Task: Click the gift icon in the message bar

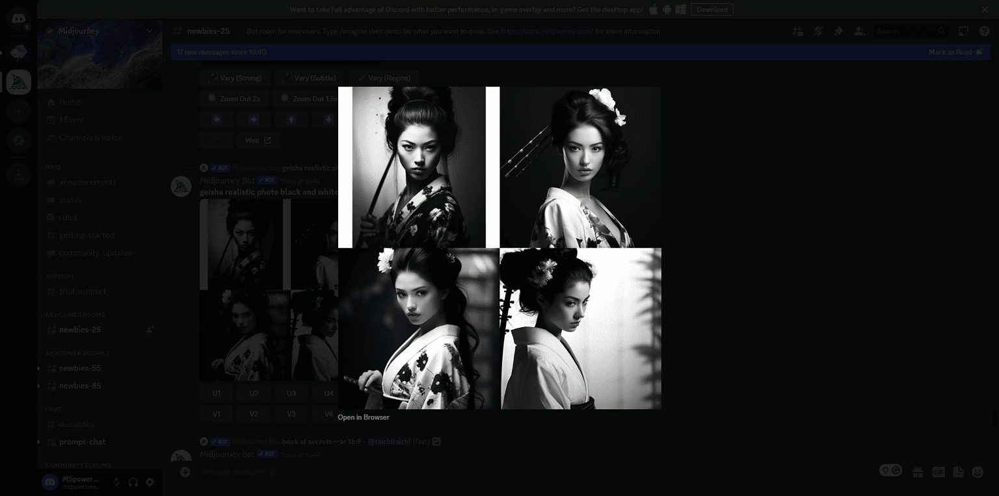Action: [918, 471]
